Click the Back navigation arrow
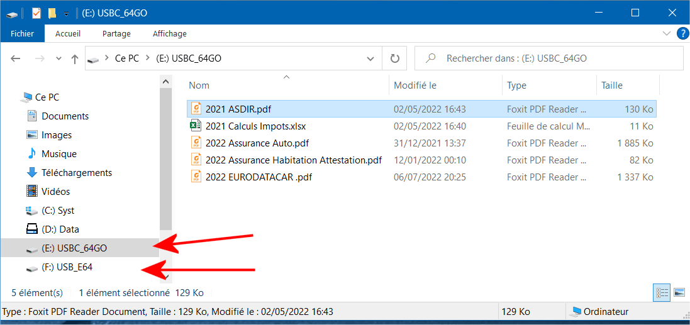Viewport: 690px width, 325px height. coord(16,59)
